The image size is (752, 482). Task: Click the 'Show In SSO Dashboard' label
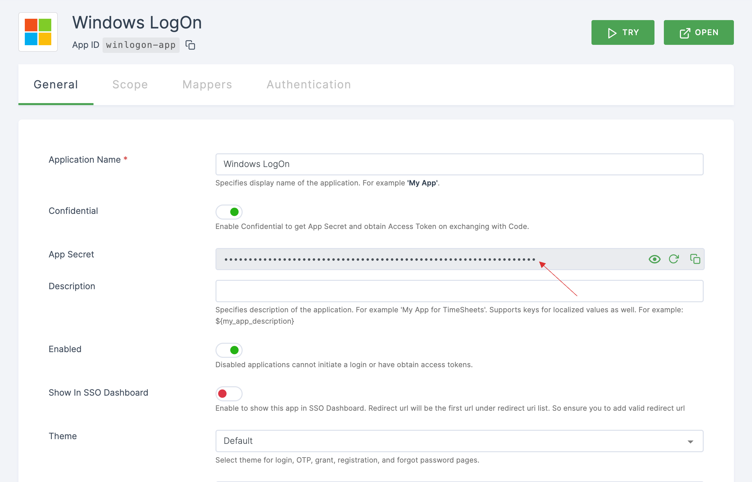pos(99,393)
